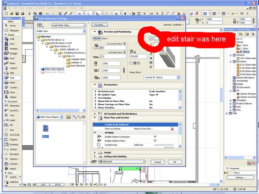This screenshot has height=194, width=259.
Task: Select the Zone tool
Action: [x=12, y=92]
